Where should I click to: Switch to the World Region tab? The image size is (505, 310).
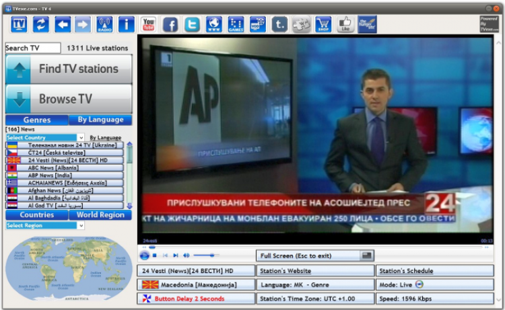(x=100, y=215)
